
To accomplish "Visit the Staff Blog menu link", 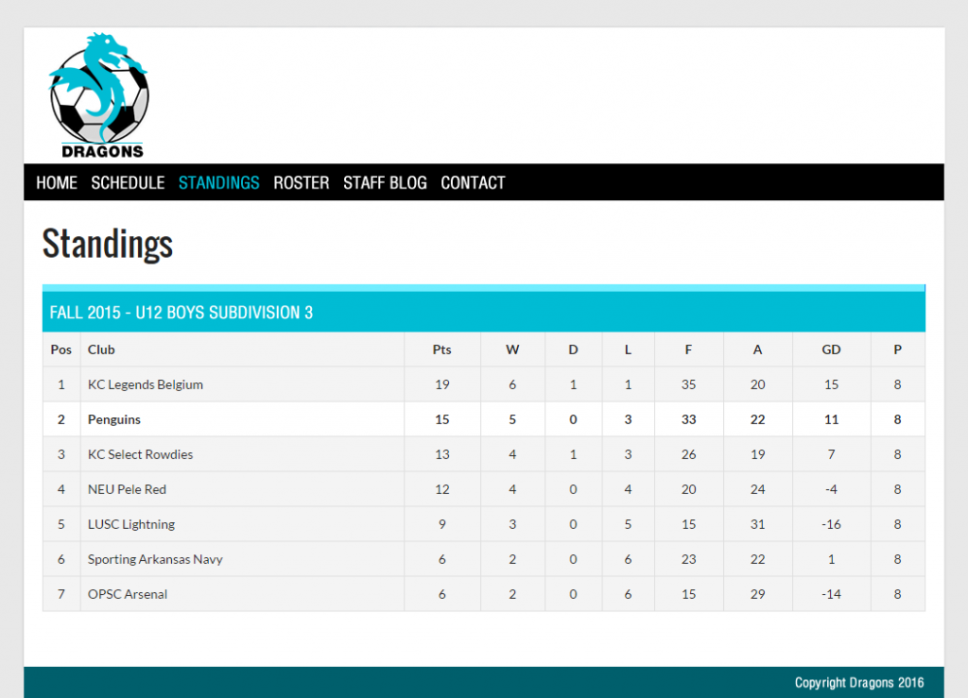I will [386, 183].
